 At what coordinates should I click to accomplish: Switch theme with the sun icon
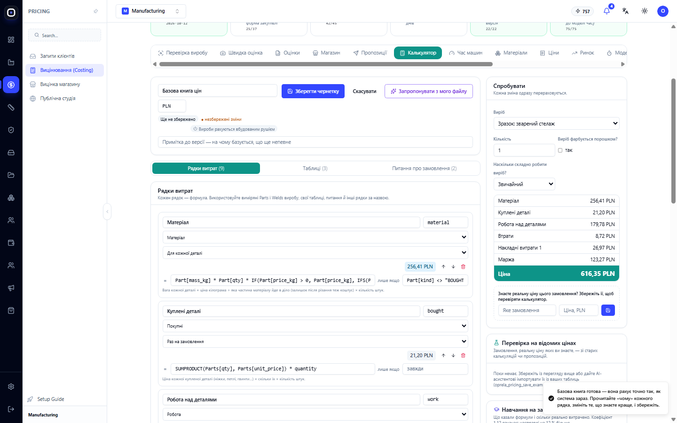tap(645, 11)
